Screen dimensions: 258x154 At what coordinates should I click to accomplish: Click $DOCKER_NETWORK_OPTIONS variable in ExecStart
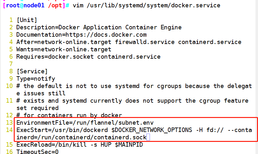click(x=152, y=130)
